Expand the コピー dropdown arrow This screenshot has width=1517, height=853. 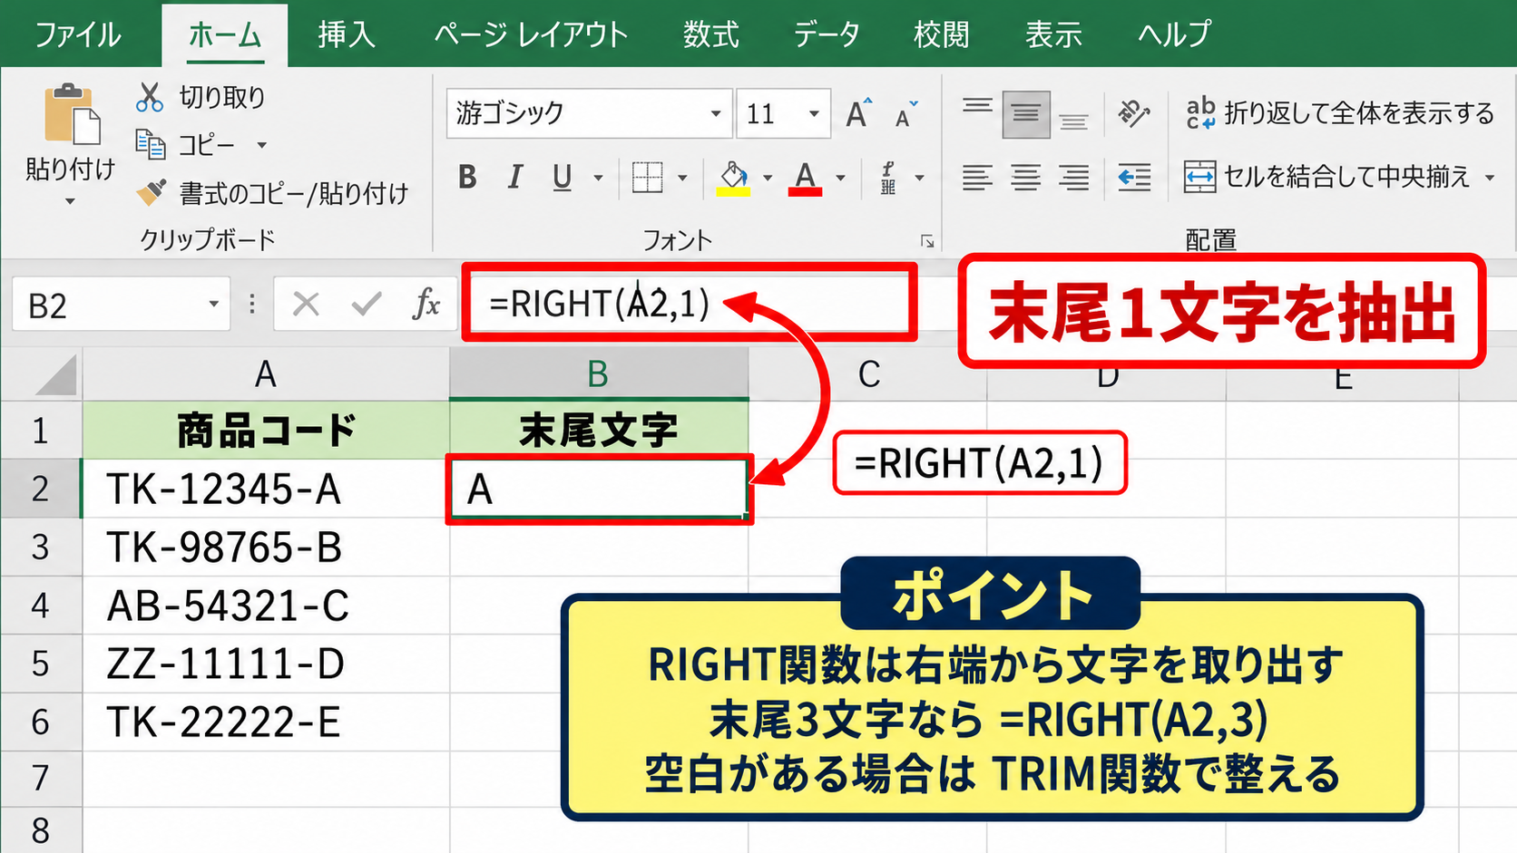click(x=261, y=145)
